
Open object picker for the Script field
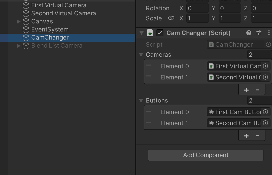coord(268,45)
